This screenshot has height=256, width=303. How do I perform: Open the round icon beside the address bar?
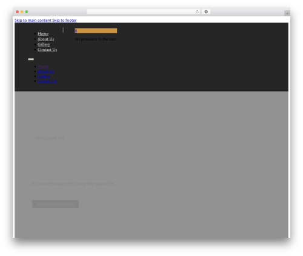point(206,11)
